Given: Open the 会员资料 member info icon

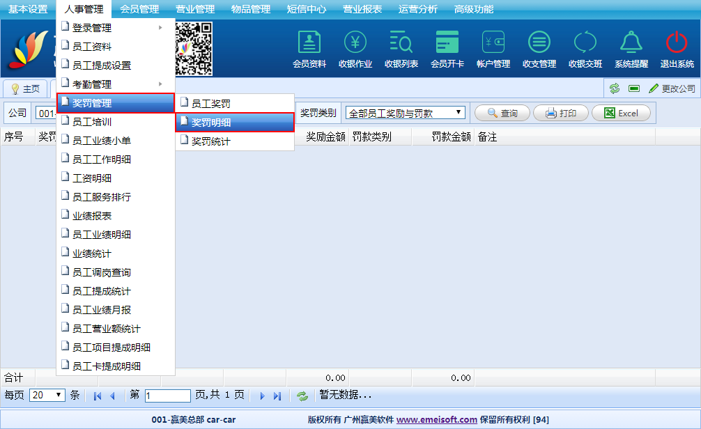Looking at the screenshot, I should [309, 43].
